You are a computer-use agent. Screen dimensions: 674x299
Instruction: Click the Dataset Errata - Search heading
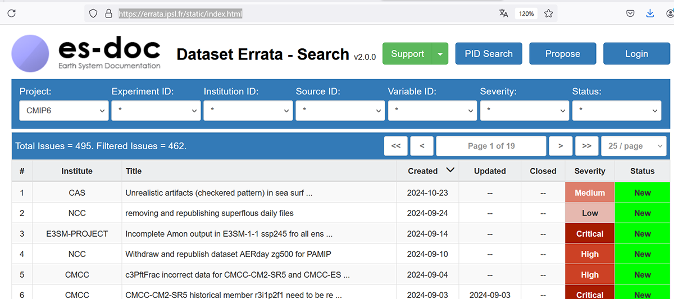(x=263, y=54)
